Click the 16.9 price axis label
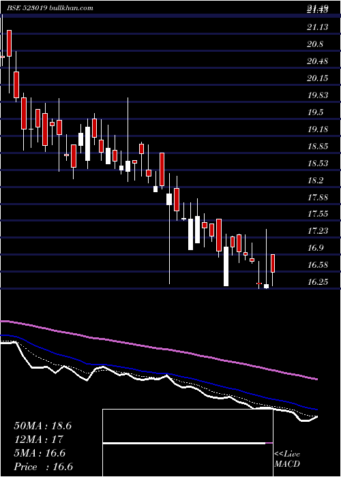Viewport: 341px width, 477px height. click(x=315, y=248)
